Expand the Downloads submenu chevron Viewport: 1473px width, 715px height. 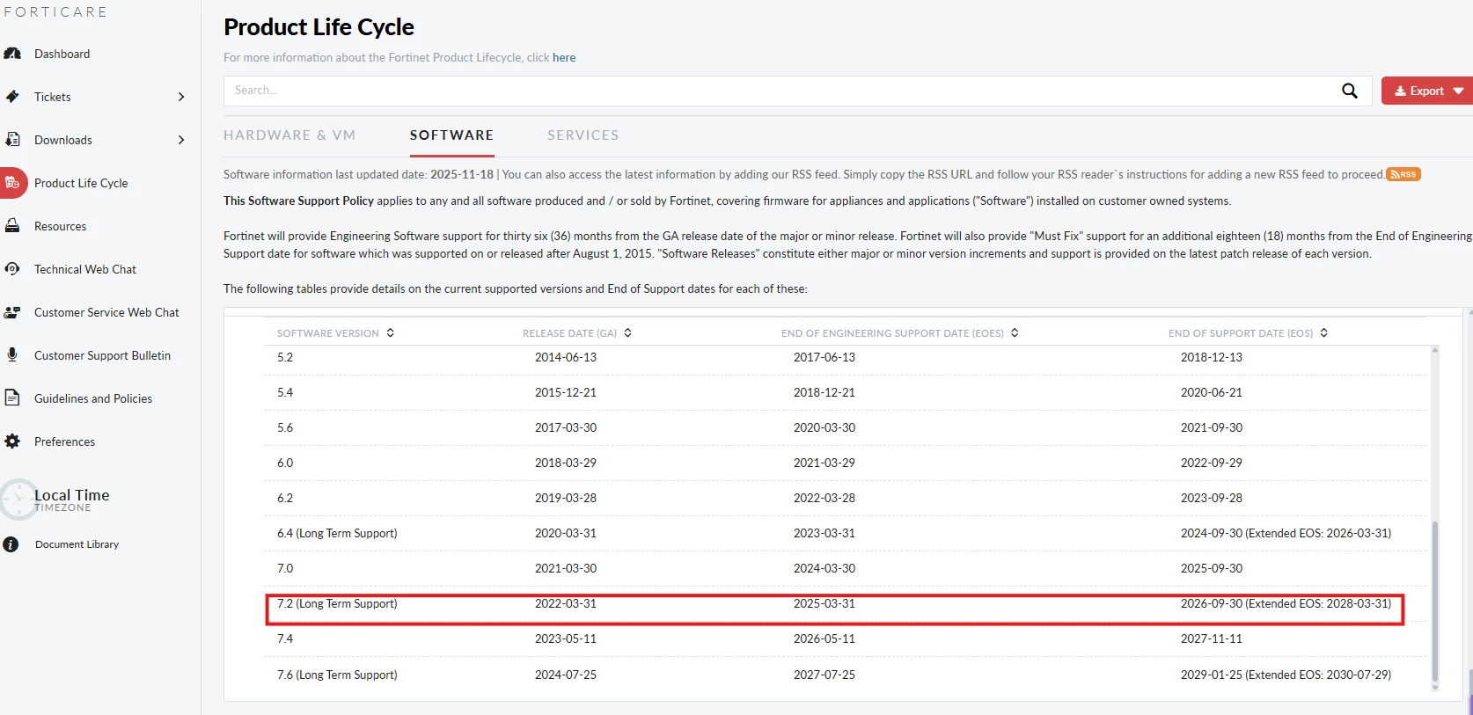181,140
